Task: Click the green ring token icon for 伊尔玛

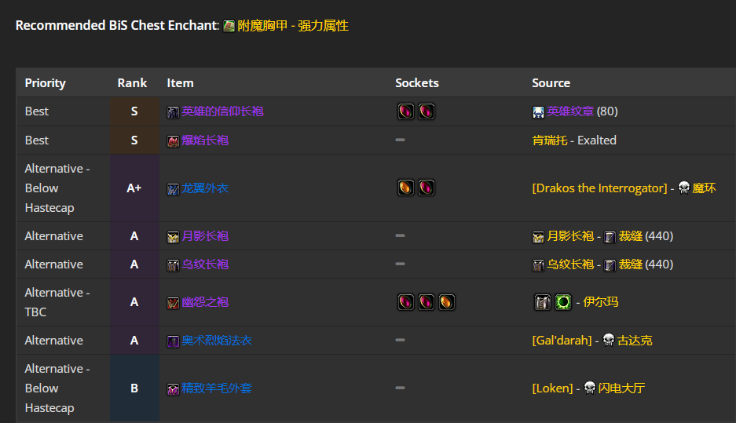Action: click(562, 302)
